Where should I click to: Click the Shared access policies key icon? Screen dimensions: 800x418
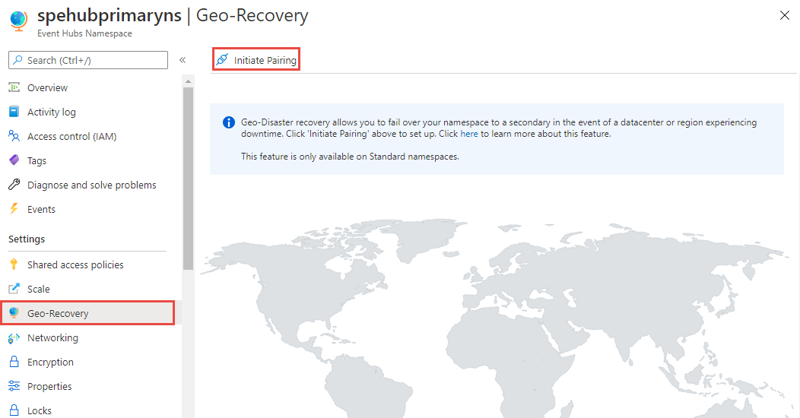point(14,264)
